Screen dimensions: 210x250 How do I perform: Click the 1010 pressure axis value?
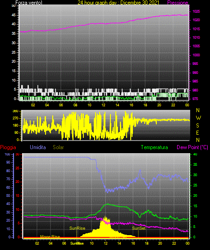(x=196, y=37)
